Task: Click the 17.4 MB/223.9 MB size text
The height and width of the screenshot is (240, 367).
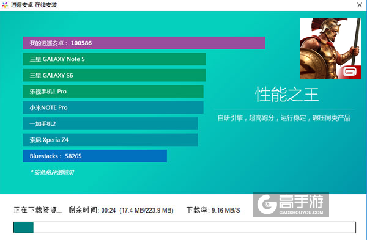Action: 147,210
